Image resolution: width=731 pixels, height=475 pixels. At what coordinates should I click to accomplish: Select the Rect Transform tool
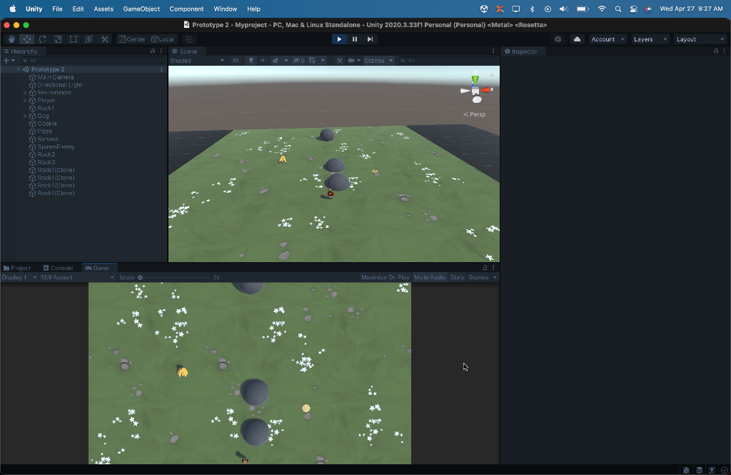[x=74, y=39]
